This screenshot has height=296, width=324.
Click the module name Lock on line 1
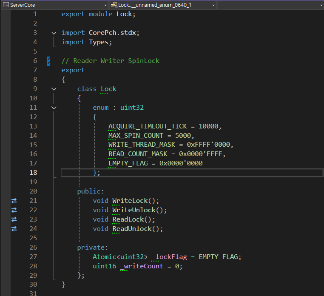pyautogui.click(x=124, y=14)
